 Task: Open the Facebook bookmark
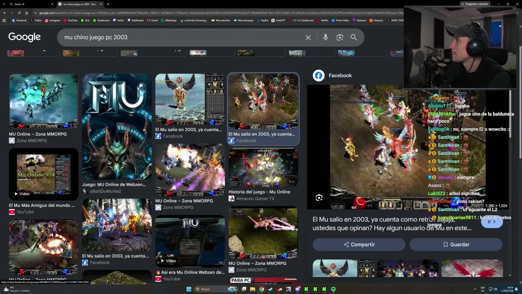click(x=19, y=20)
